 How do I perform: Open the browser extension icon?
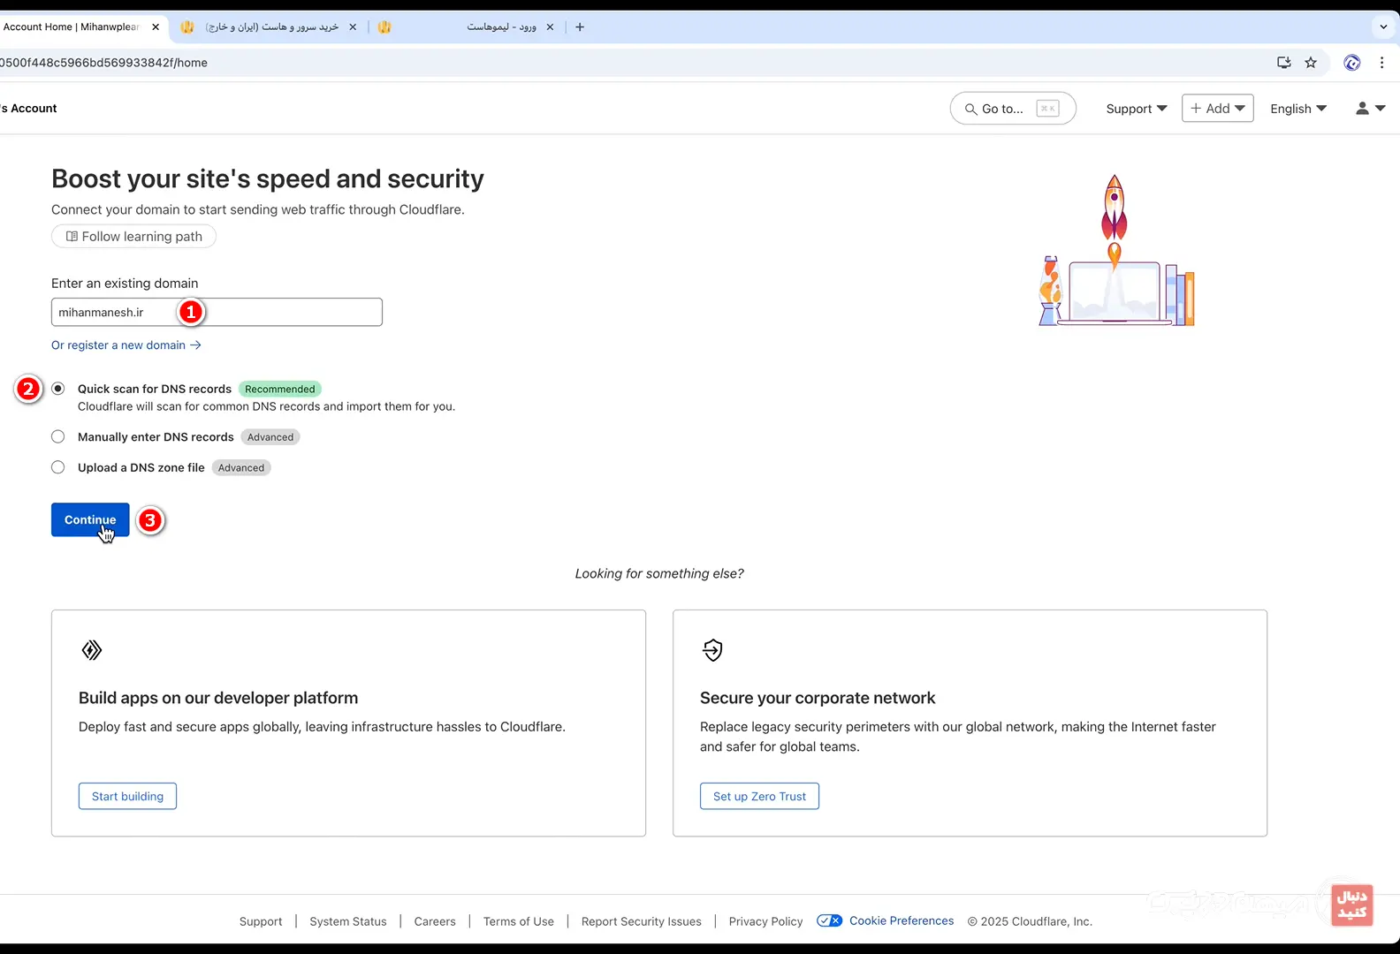(x=1351, y=63)
